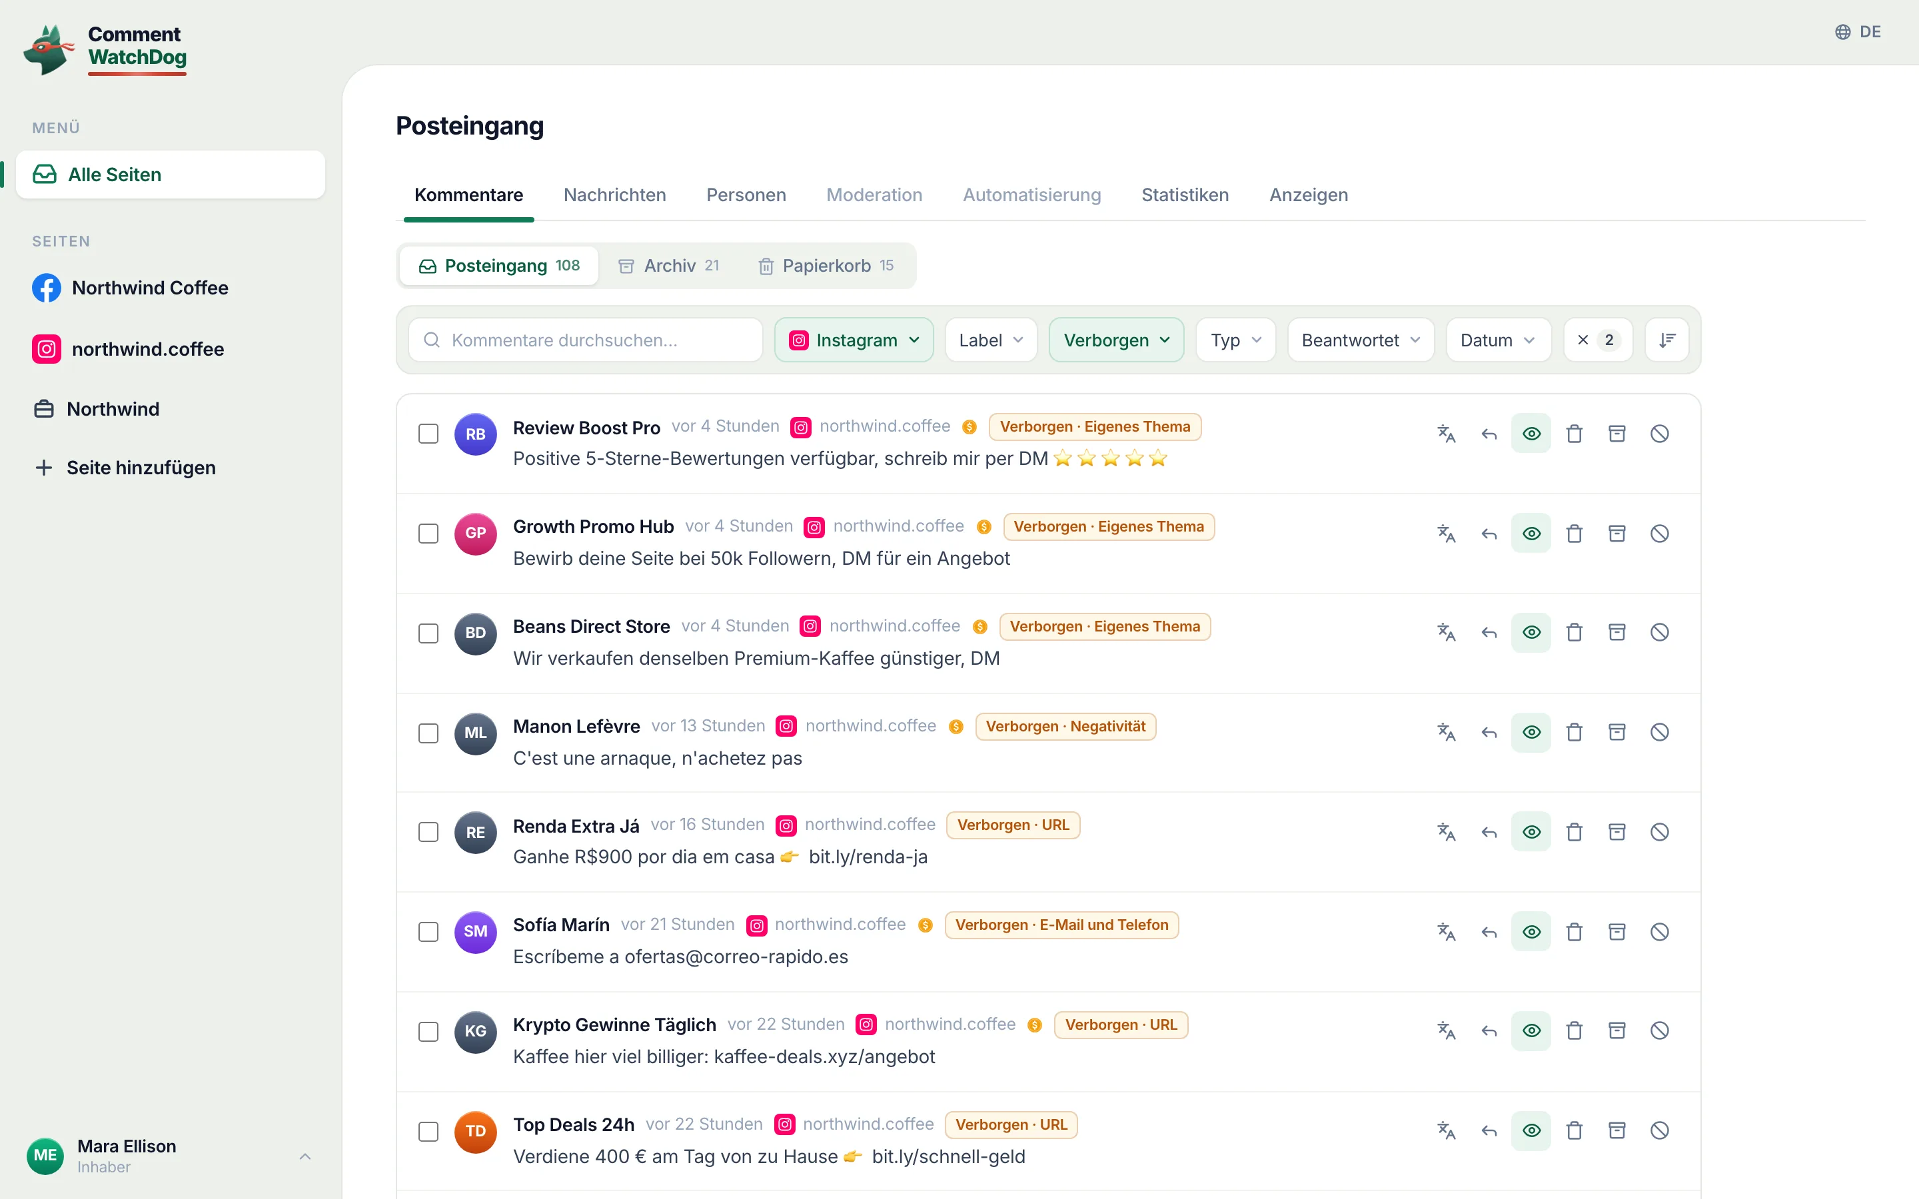Open the DE language switcher
The height and width of the screenshot is (1199, 1919).
1858,32
